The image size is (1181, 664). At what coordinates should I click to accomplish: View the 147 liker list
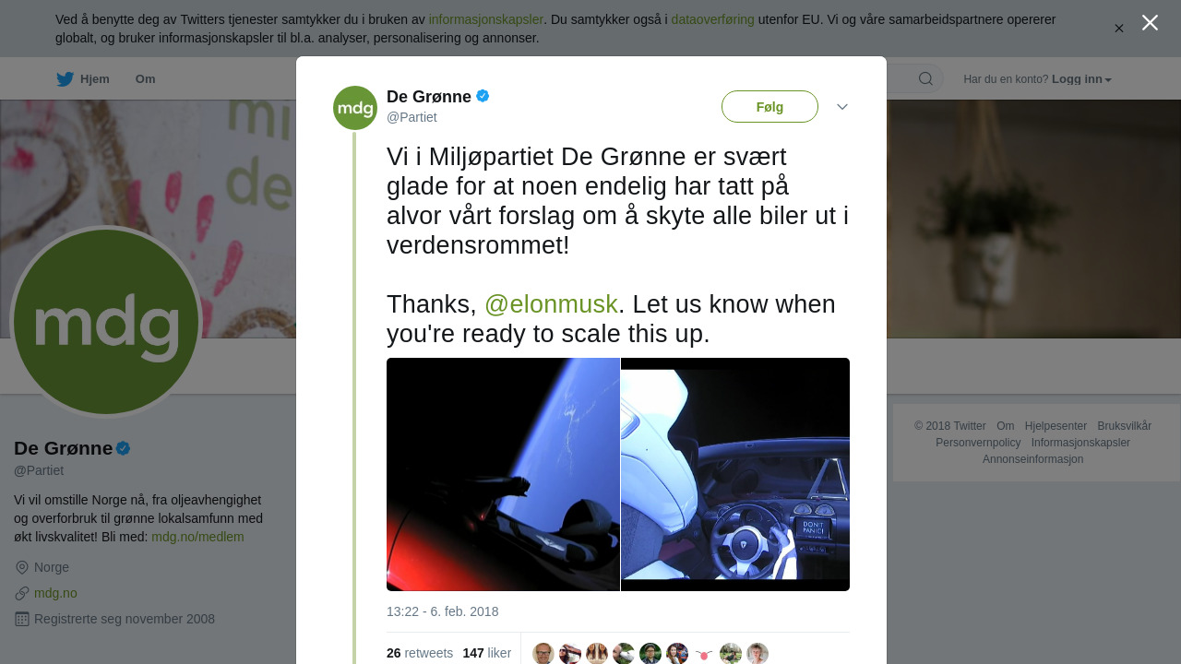(x=487, y=653)
